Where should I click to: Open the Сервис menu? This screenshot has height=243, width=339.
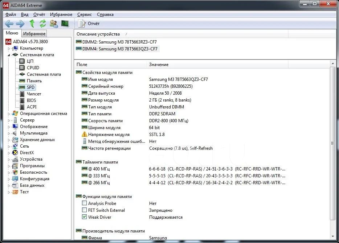coord(85,15)
